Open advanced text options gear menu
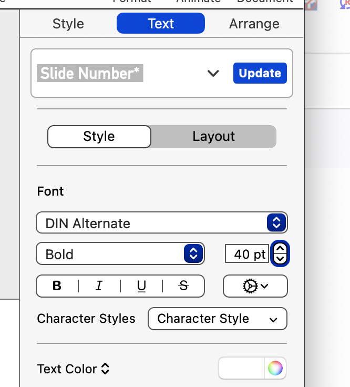This screenshot has width=350, height=387. tap(255, 286)
